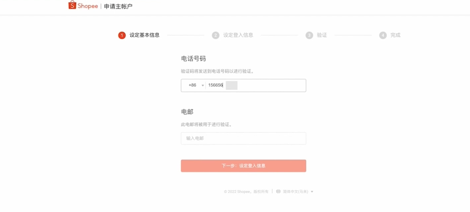Click the Shopee shopping bag logo icon

tap(72, 5)
